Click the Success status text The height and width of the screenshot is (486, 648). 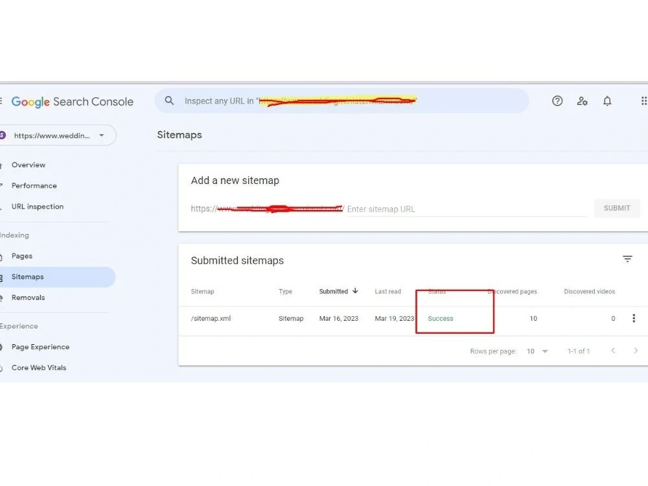441,318
